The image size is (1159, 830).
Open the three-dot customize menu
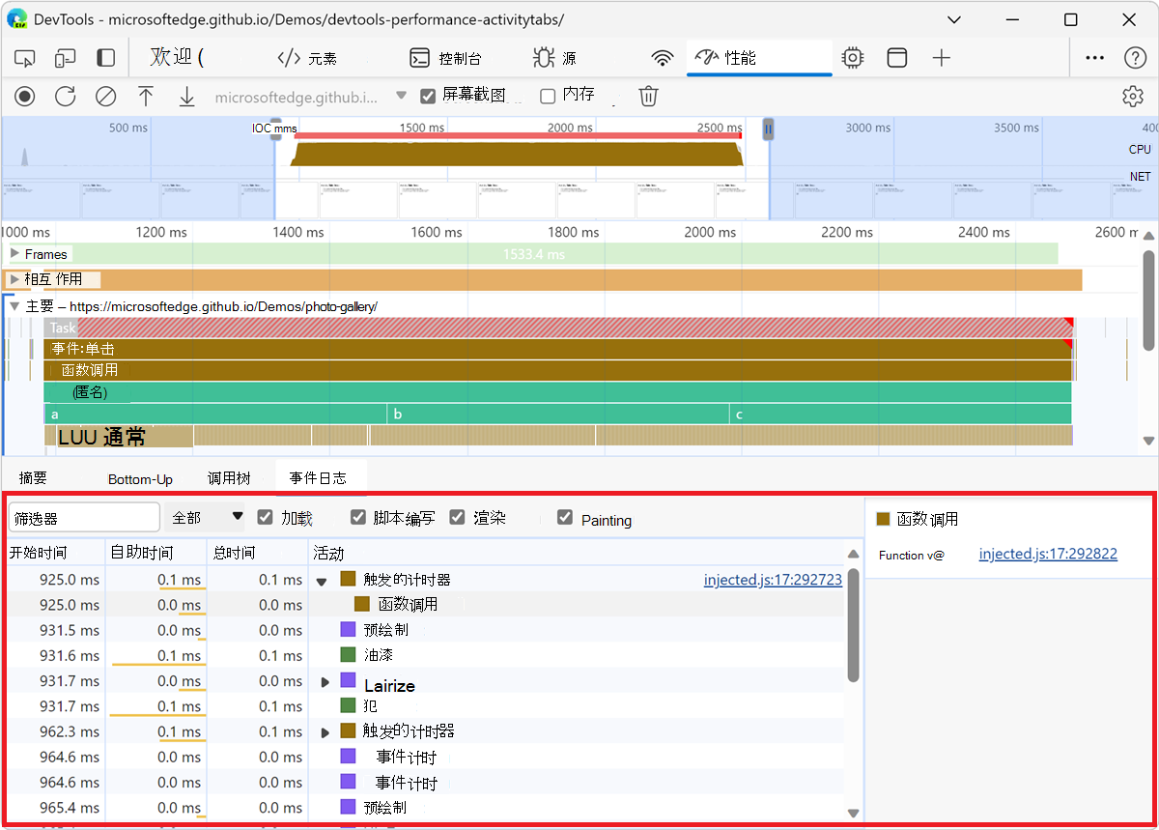click(x=1094, y=58)
